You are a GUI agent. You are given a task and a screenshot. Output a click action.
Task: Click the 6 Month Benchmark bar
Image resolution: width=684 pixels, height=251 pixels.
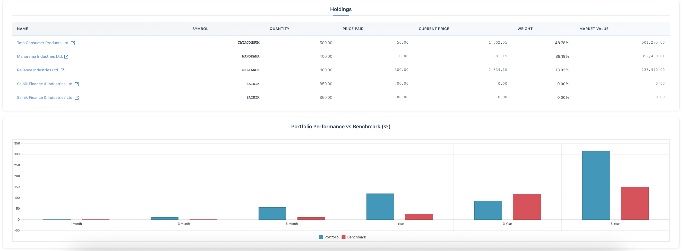(x=311, y=218)
